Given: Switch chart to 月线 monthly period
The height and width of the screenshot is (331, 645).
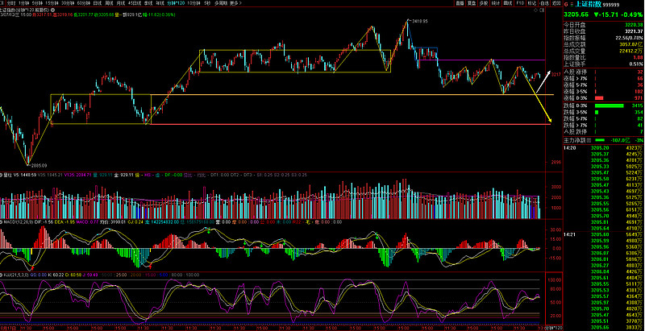Looking at the screenshot, I should [120, 3].
